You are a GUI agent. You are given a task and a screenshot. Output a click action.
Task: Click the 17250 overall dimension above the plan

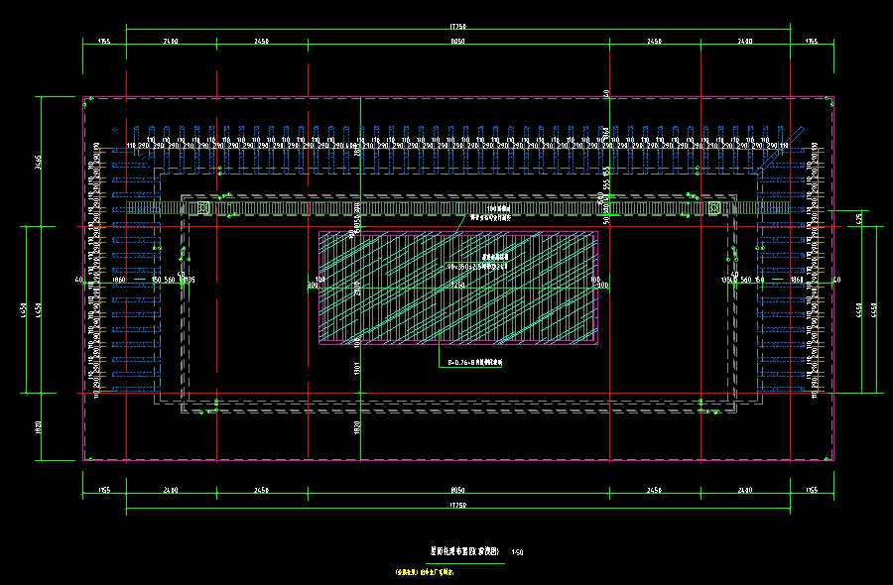click(457, 26)
